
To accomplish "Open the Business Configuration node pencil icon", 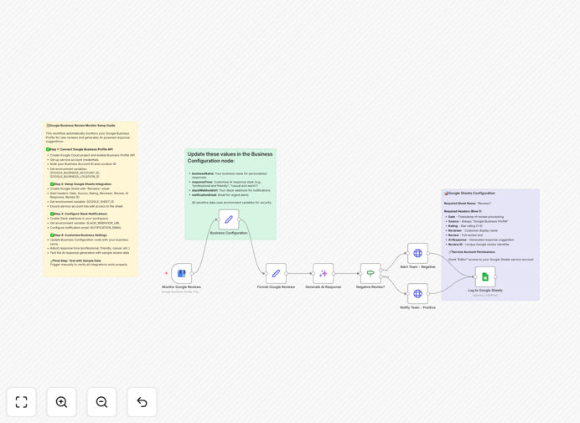I will (229, 219).
